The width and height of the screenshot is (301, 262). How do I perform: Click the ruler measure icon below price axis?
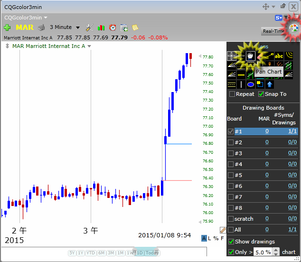[223, 230]
